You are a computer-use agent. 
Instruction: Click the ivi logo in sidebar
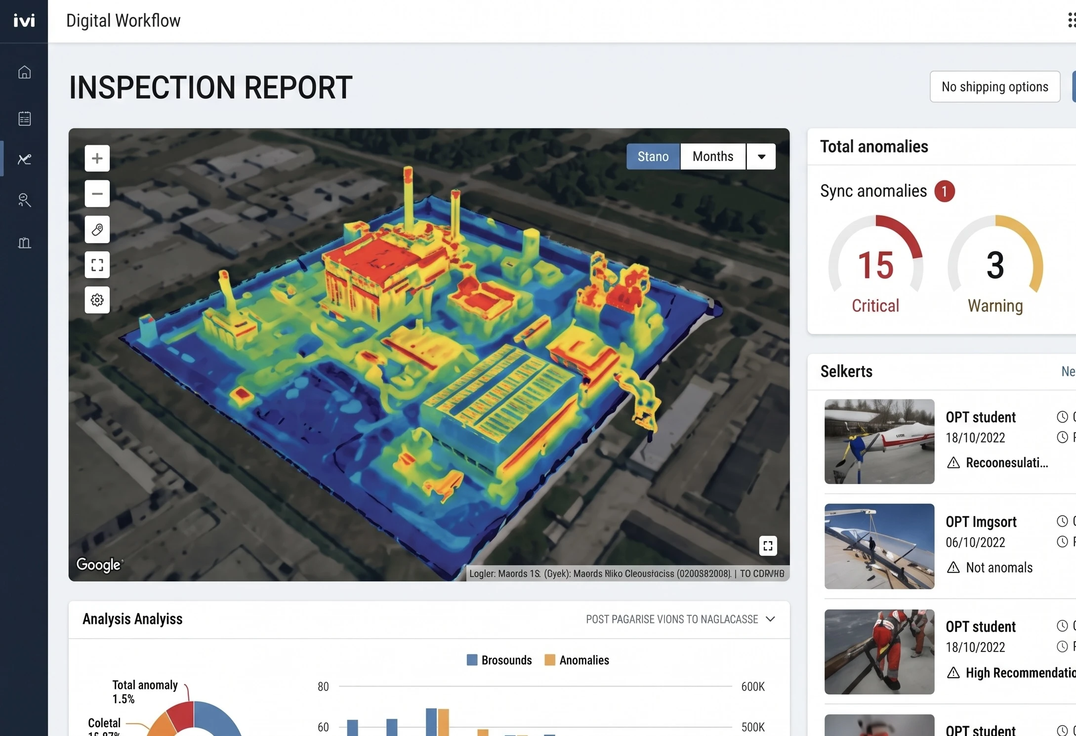click(x=24, y=21)
